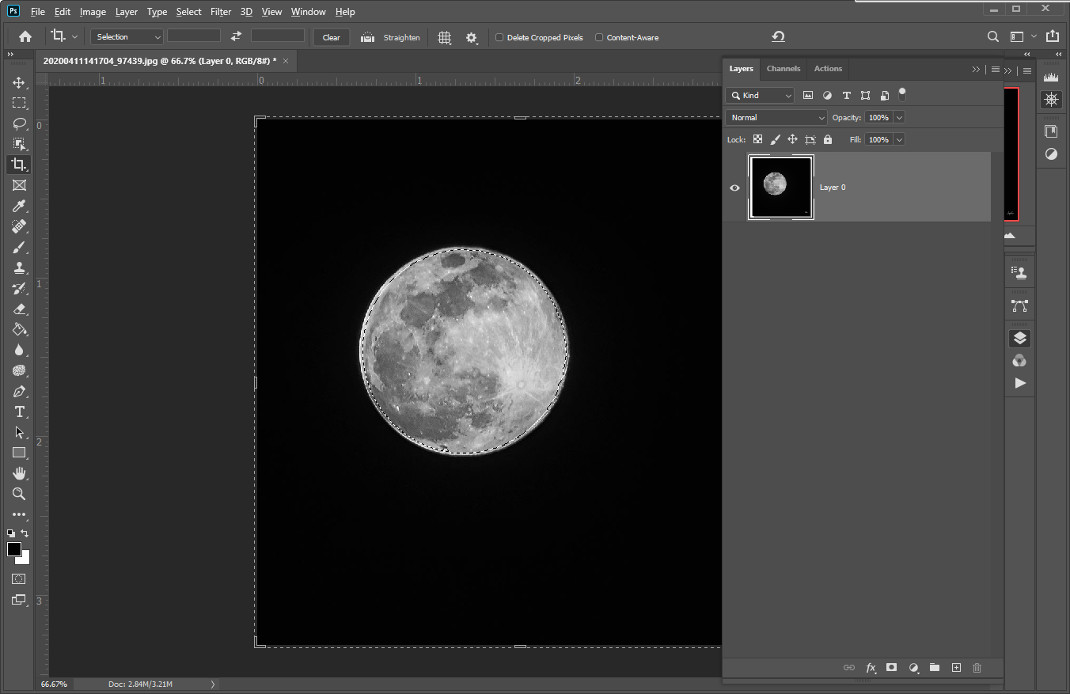The width and height of the screenshot is (1070, 694).
Task: Open the Window menu
Action: 308,12
